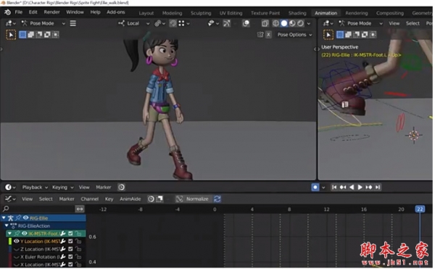
Task: Open the timeline editor type icon
Action: pyautogui.click(x=10, y=188)
